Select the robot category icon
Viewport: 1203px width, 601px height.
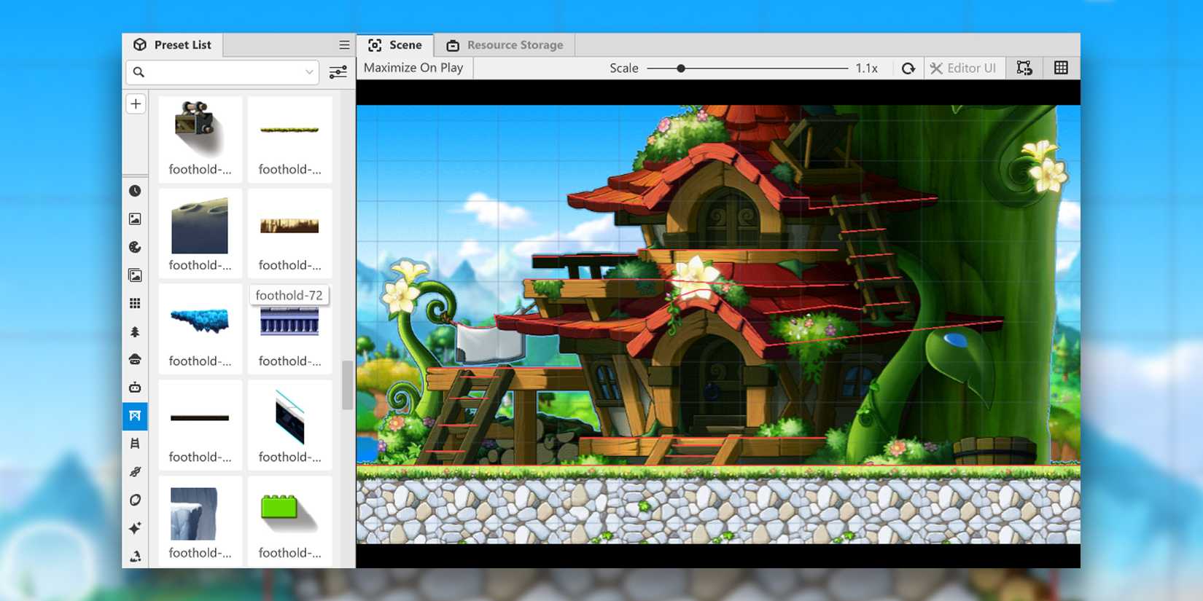(x=135, y=388)
